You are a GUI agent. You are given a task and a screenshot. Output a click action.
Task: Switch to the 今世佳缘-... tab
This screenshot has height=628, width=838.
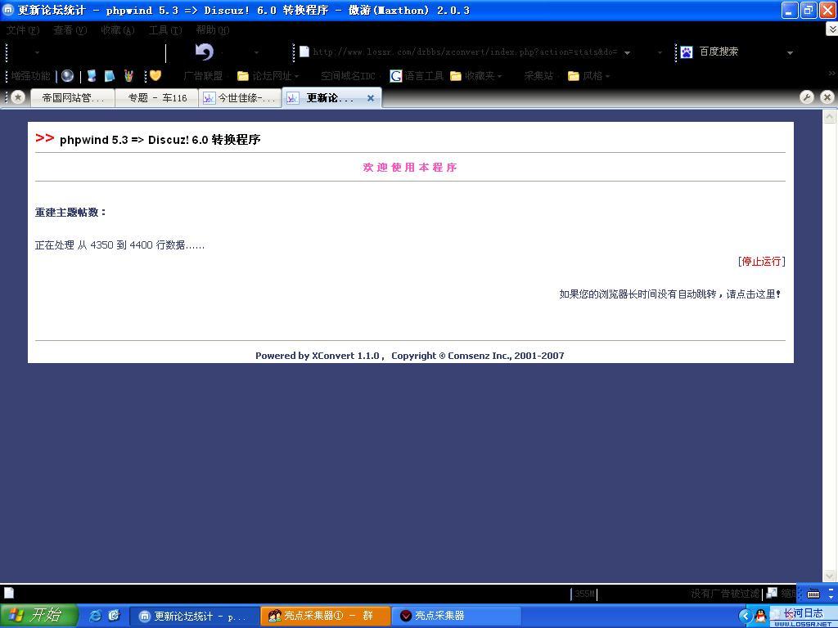coord(241,98)
